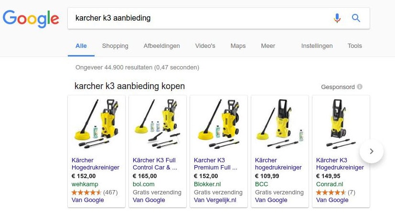Open the Conrad.nl Kärcher K3 Hogedrukreiniger link
The width and height of the screenshot is (395, 214).
point(340,164)
